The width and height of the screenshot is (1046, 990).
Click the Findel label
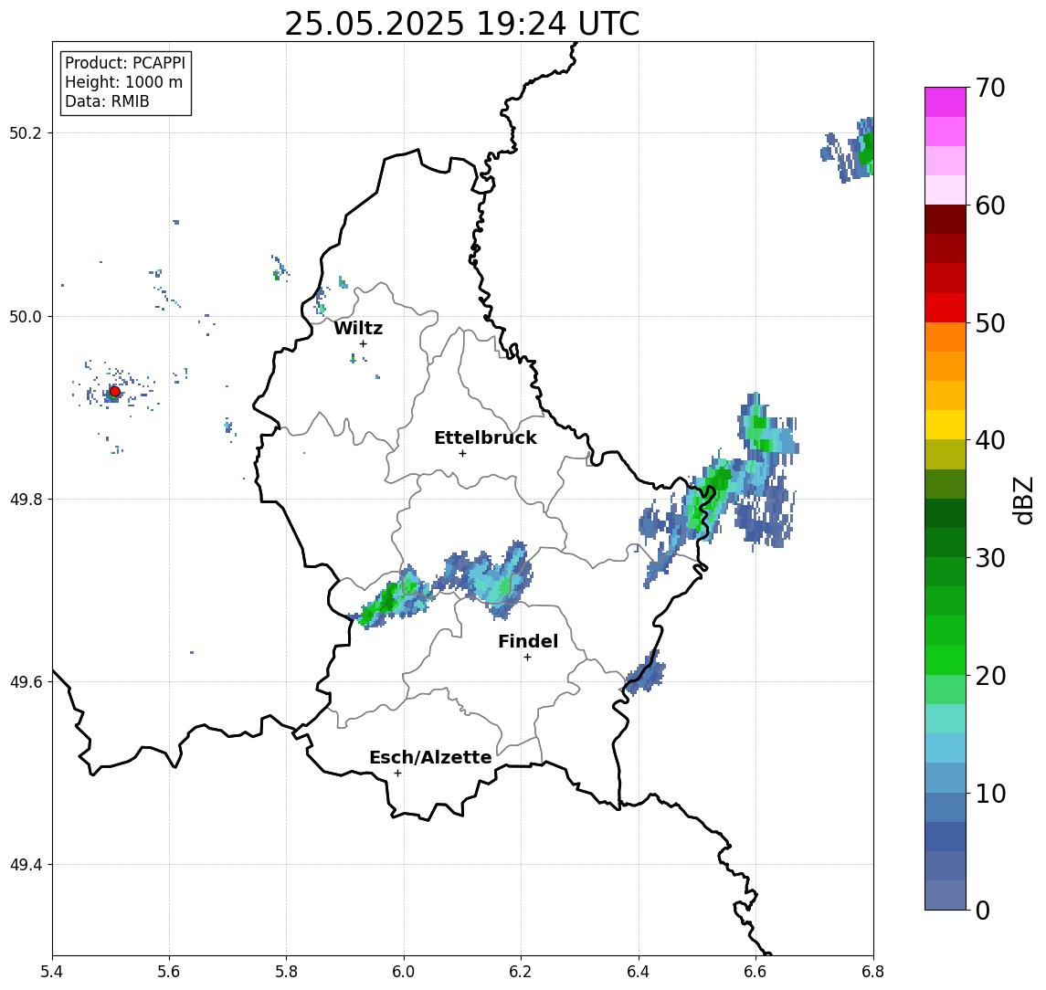[528, 641]
